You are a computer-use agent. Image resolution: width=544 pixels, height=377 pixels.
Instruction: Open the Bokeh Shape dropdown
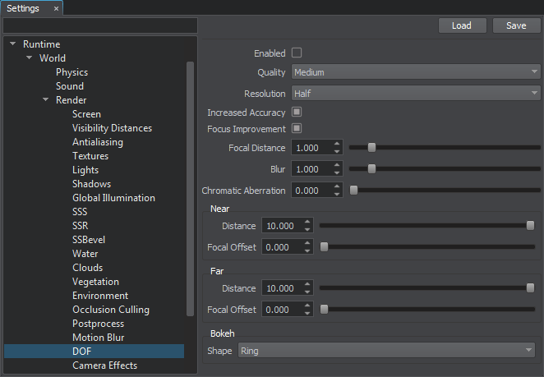click(x=386, y=351)
